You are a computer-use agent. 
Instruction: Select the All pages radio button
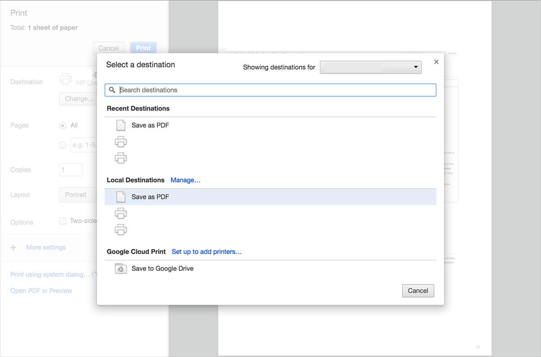tap(63, 125)
